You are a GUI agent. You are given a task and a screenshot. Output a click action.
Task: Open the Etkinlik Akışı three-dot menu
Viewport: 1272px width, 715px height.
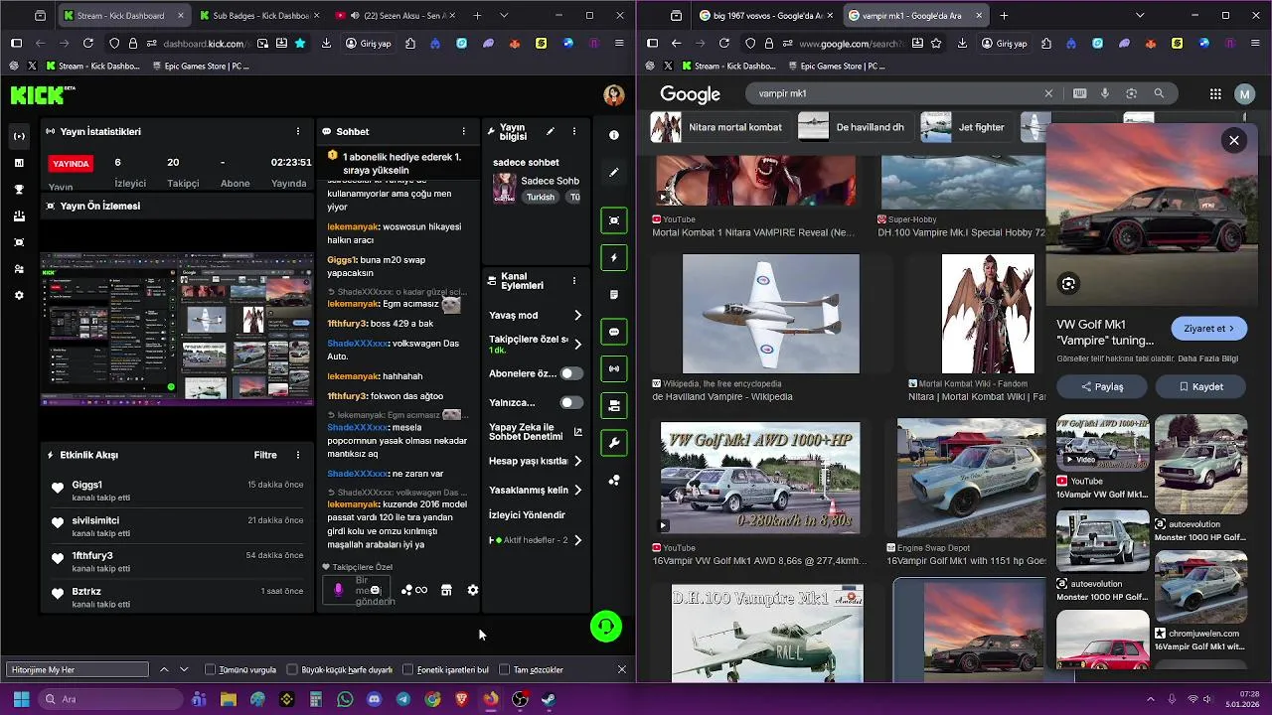pos(298,455)
